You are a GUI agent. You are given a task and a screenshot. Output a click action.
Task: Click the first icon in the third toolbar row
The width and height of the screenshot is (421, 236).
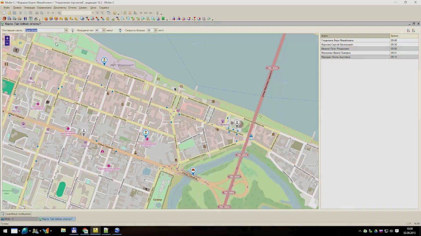4,19
